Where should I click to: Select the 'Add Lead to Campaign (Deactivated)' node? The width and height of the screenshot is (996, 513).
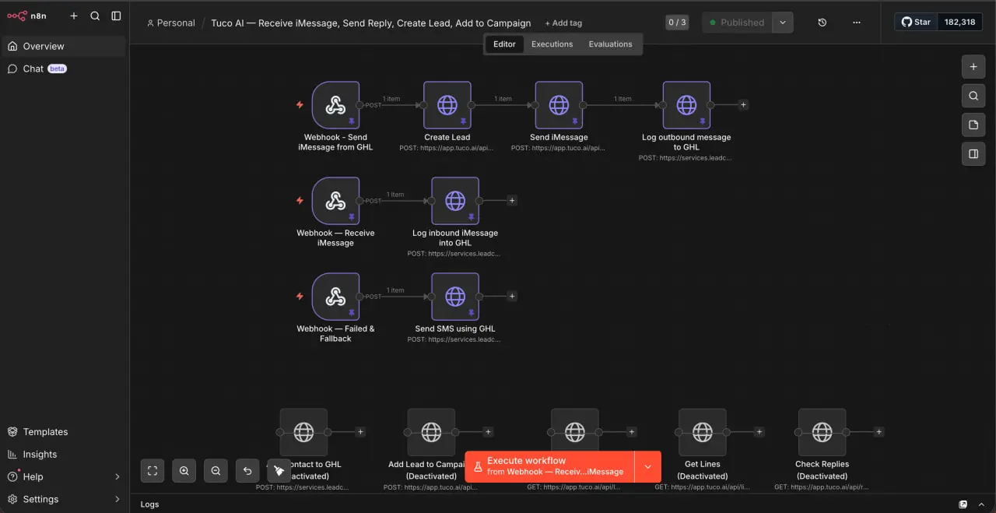(431, 432)
